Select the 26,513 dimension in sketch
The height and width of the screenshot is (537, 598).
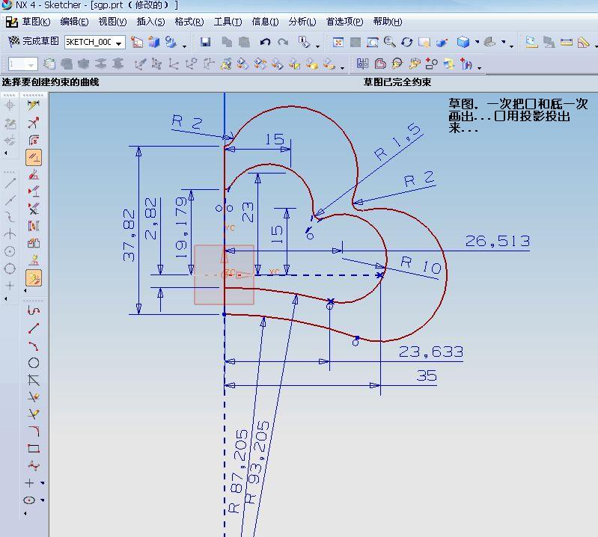click(x=497, y=241)
